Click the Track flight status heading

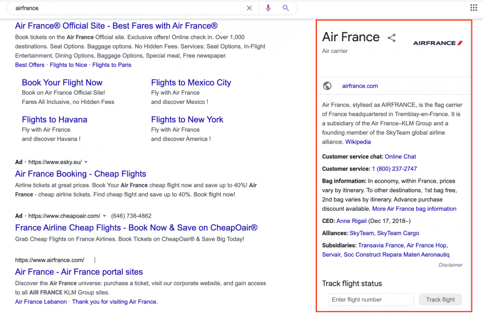tap(352, 284)
